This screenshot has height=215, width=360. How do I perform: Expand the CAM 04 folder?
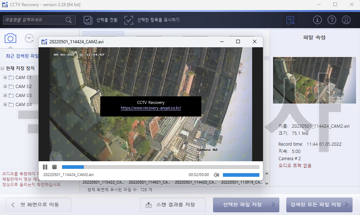[5, 104]
